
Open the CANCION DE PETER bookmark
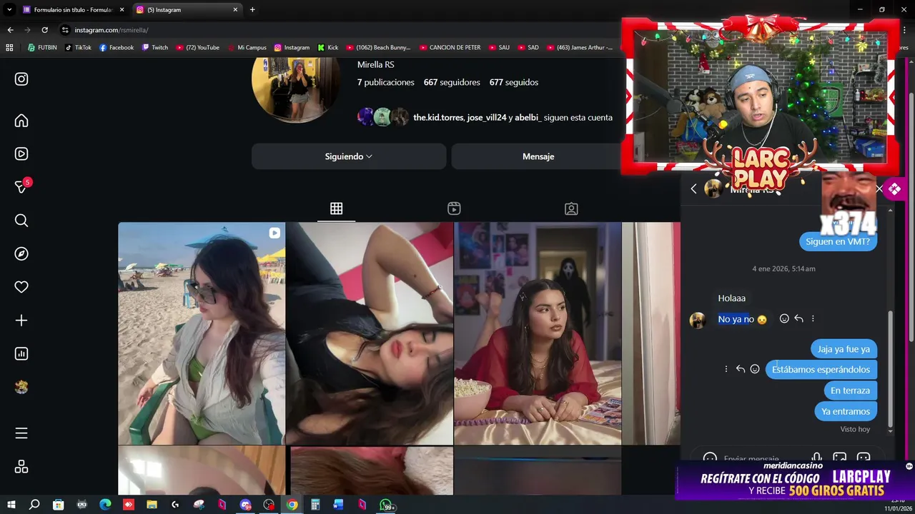pos(450,48)
